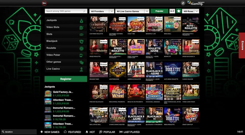The height and width of the screenshot is (135, 245).
Task: Launch Crazy Coin Flip game
Action: click(191, 115)
